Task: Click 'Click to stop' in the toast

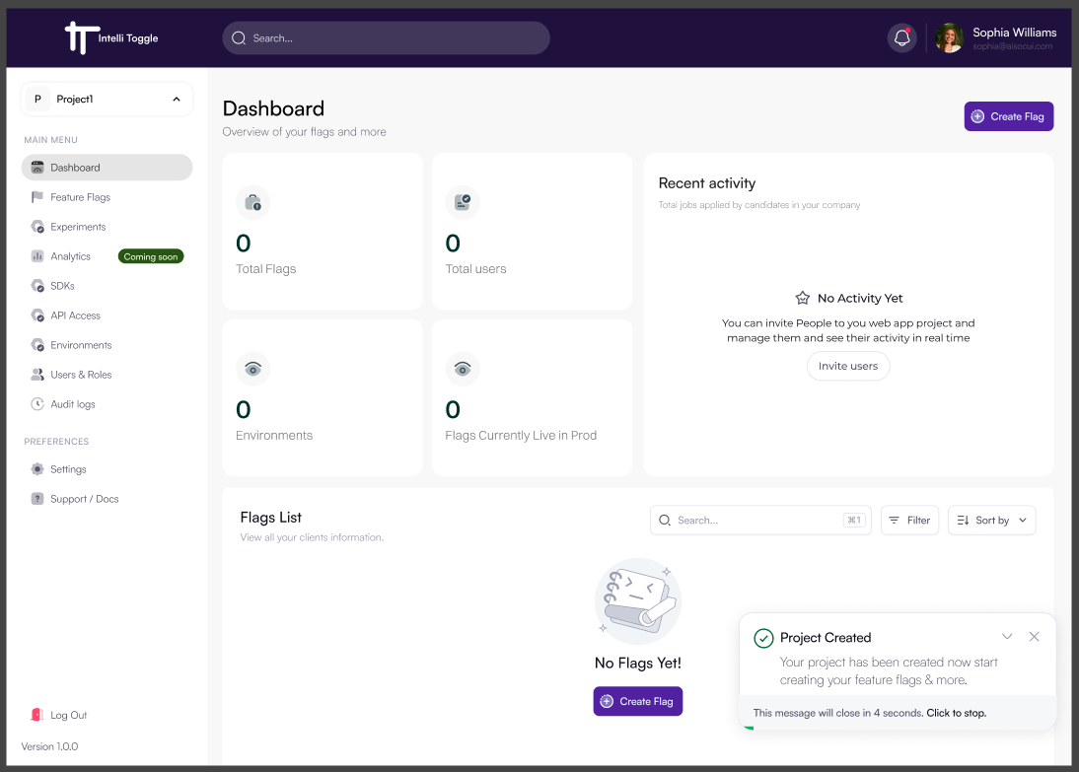Action: click(956, 713)
